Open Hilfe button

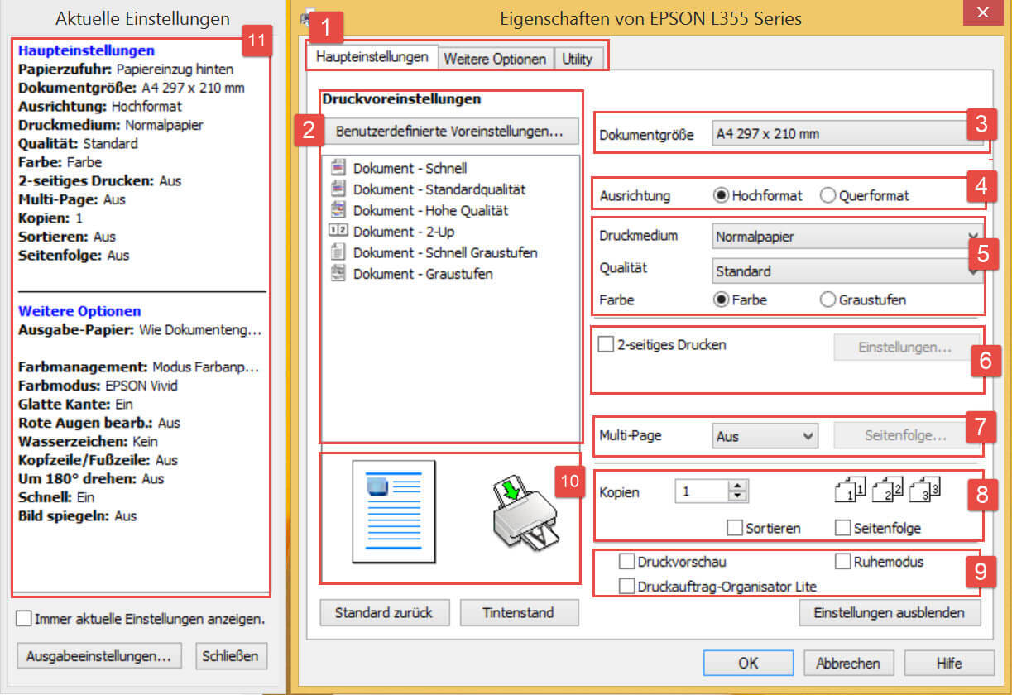pos(949,663)
